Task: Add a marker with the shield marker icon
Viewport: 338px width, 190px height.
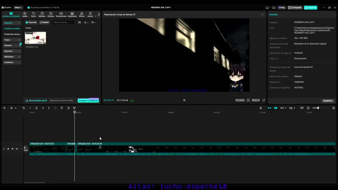Action: [x=62, y=108]
